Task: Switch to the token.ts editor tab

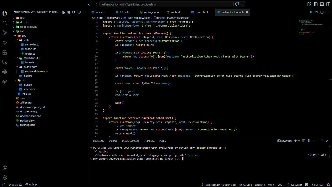Action: (125, 12)
